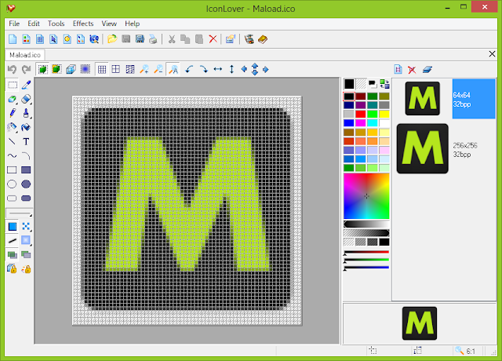Toggle the center cross grid lines
The image size is (502, 361).
pyautogui.click(x=116, y=69)
